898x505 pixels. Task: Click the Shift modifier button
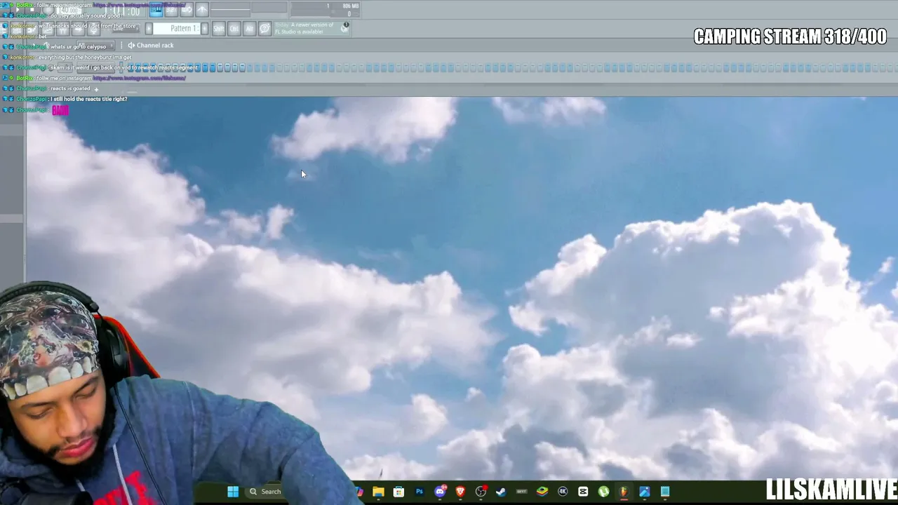pyautogui.click(x=219, y=29)
